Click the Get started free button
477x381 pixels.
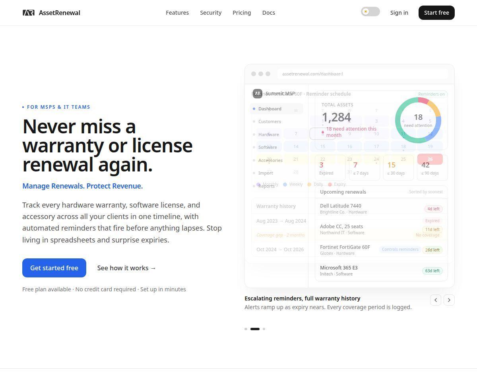[54, 268]
